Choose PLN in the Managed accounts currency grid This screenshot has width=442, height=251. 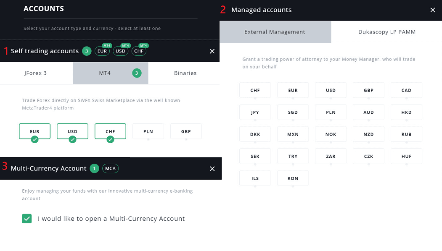pos(331,112)
